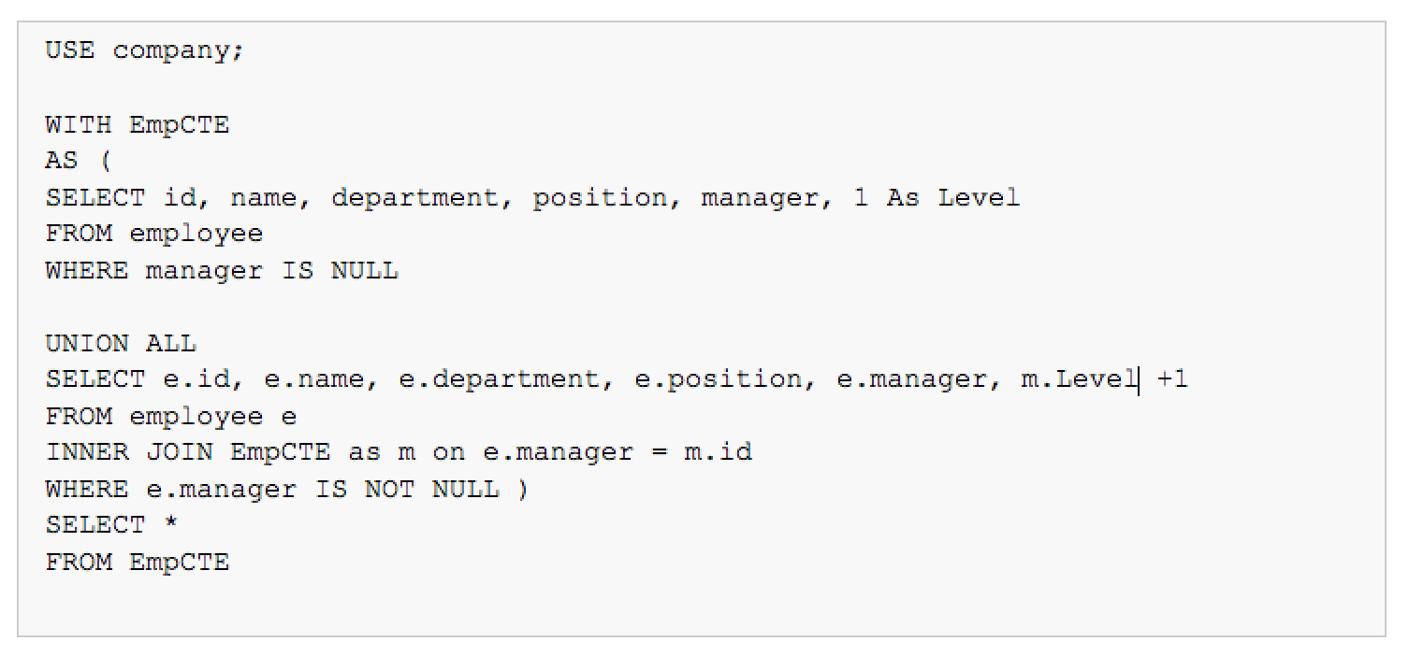Click the "e.department" column reference

(x=500, y=379)
